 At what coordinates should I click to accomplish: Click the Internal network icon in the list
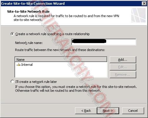[19, 65]
